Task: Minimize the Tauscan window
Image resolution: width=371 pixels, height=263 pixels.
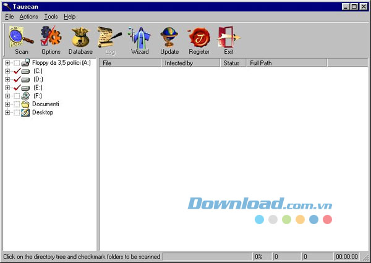Action: click(x=346, y=7)
